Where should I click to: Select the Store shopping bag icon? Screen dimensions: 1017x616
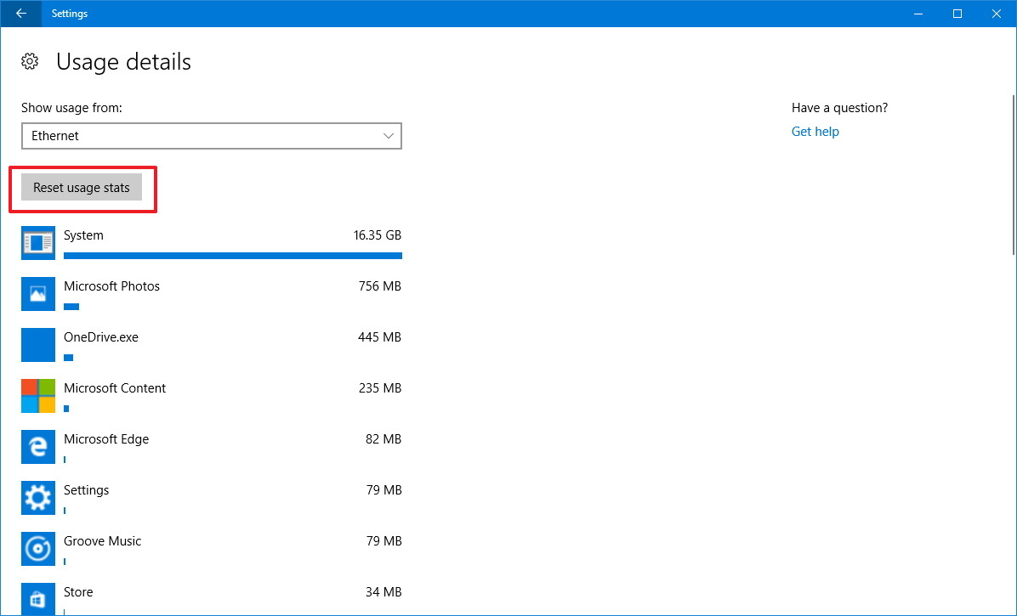coord(38,599)
